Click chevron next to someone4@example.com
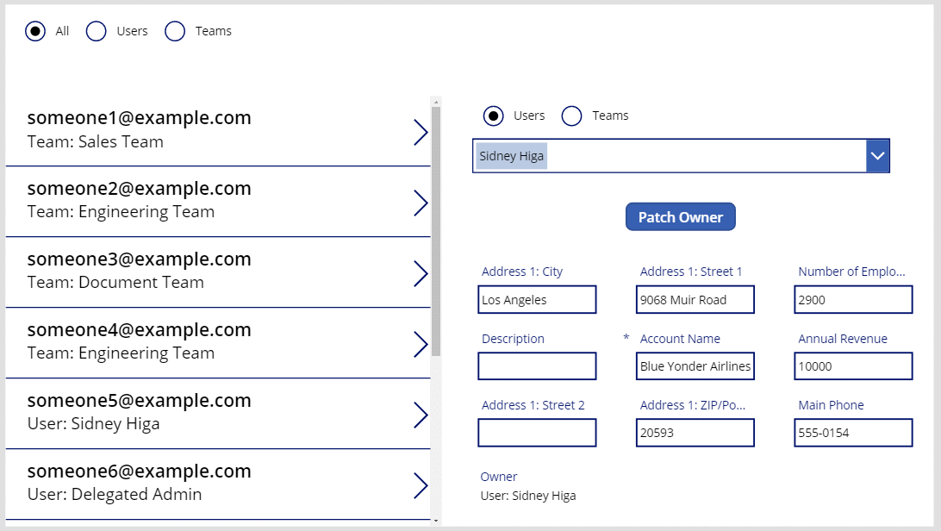941x531 pixels. (421, 345)
